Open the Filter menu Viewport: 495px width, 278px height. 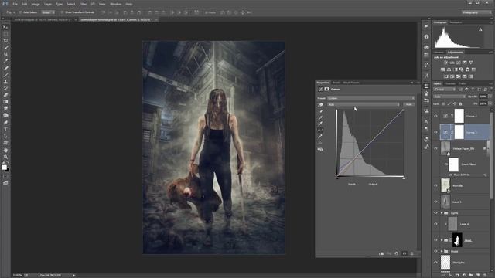[83, 4]
